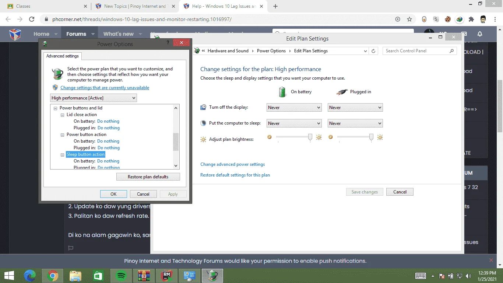Click Power button action Plugged in value
This screenshot has width=503, height=283.
(109, 148)
